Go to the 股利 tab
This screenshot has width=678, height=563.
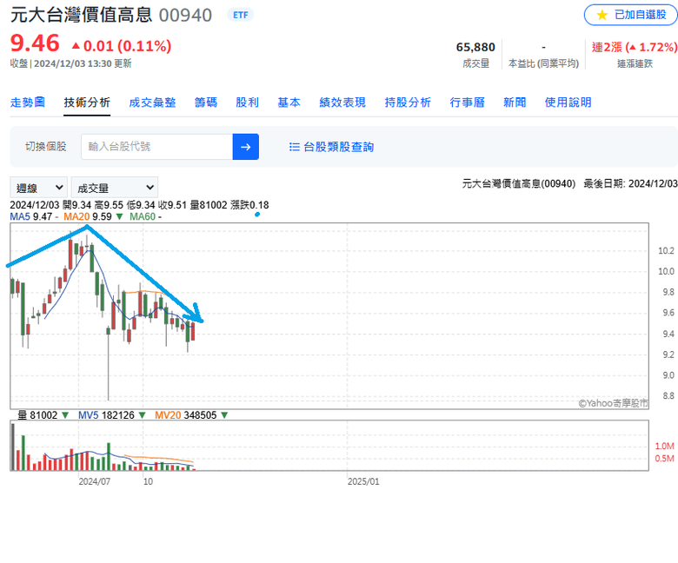(248, 103)
